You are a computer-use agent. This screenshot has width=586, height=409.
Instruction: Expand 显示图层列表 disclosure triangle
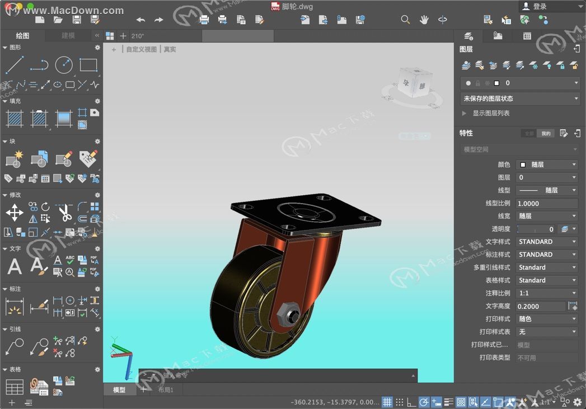coord(464,113)
